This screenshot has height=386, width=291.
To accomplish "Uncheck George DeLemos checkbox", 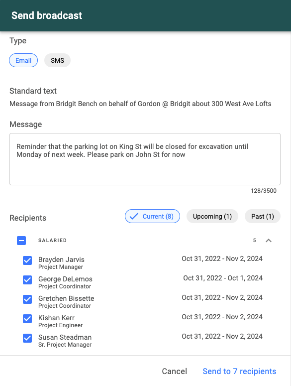I will [x=27, y=280].
